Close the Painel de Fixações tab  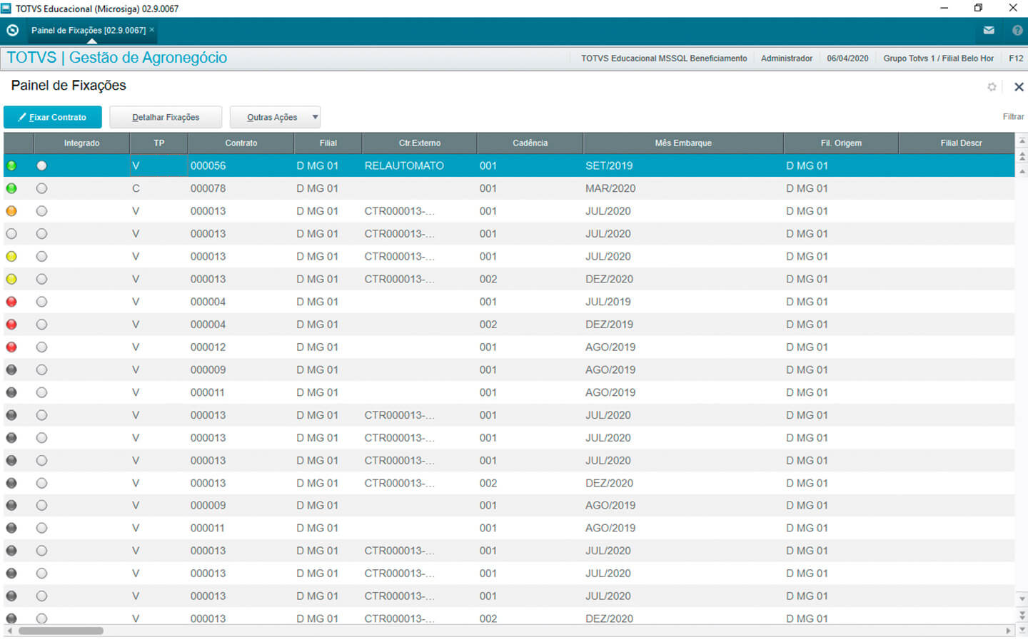pos(152,30)
